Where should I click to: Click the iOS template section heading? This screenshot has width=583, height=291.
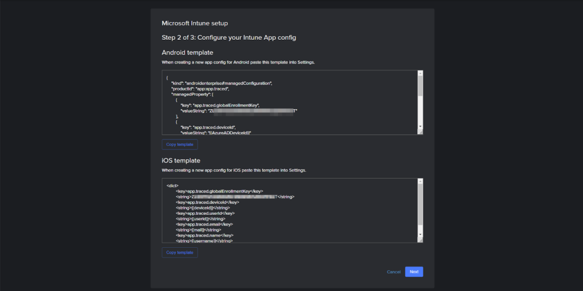tap(181, 161)
